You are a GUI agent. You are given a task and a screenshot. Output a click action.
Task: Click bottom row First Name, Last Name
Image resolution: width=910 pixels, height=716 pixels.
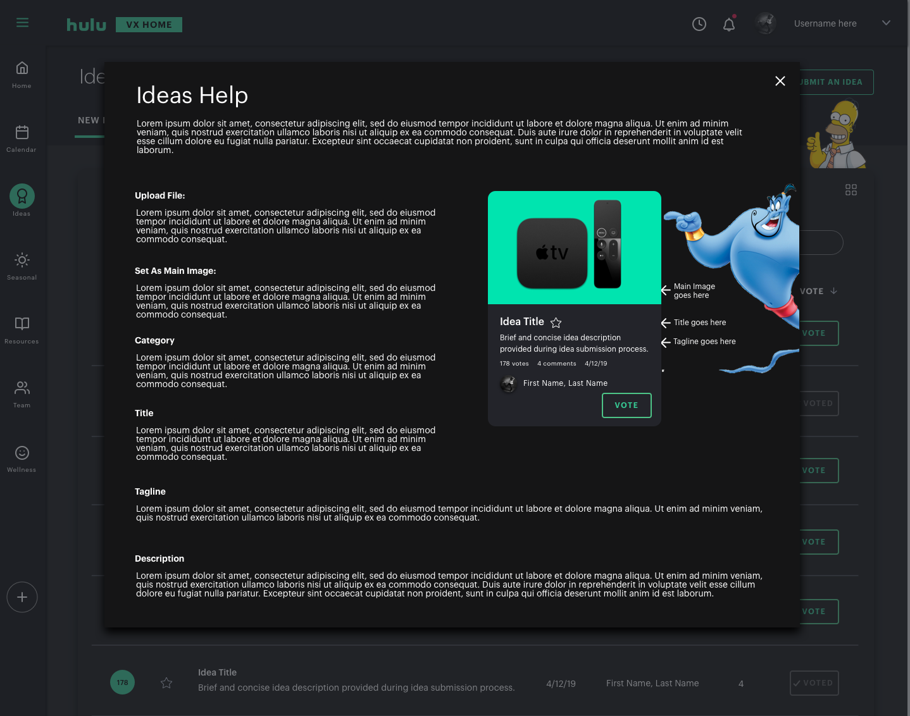tap(652, 683)
